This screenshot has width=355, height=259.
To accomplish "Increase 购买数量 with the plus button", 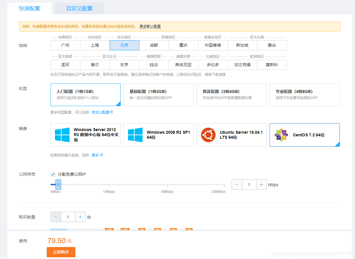I will click(80, 217).
